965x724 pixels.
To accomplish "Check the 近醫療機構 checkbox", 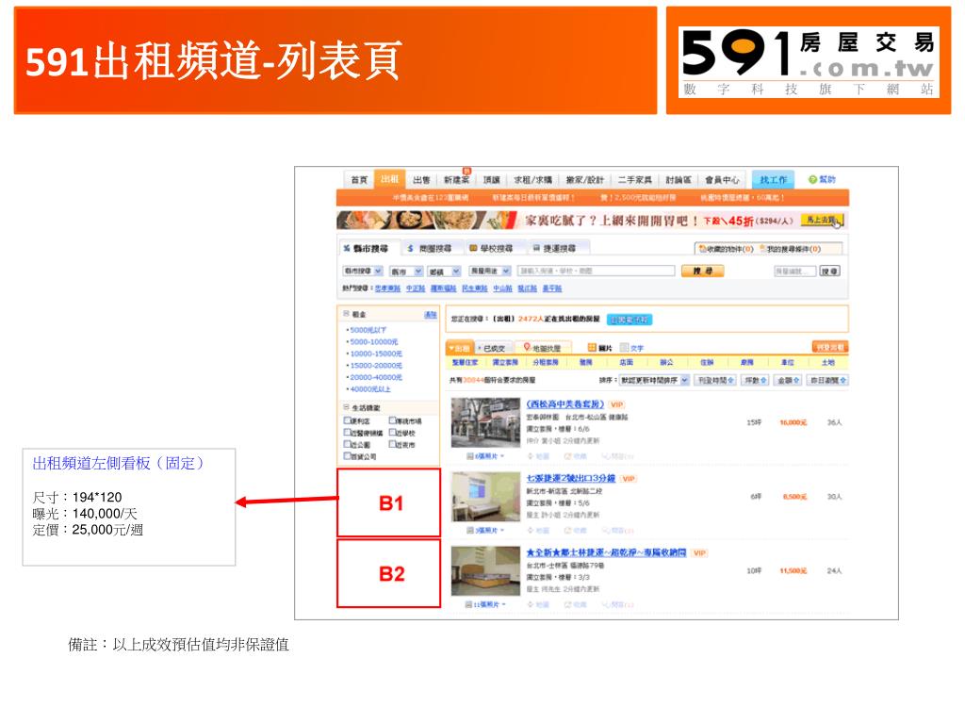I will coord(347,432).
